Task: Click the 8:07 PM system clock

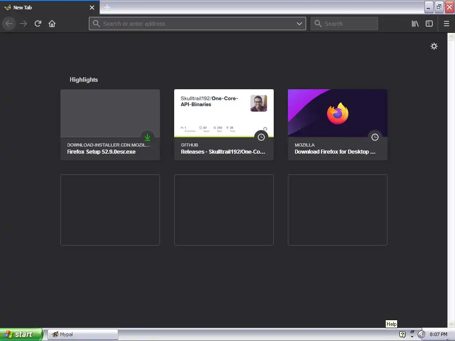Action: (438, 334)
